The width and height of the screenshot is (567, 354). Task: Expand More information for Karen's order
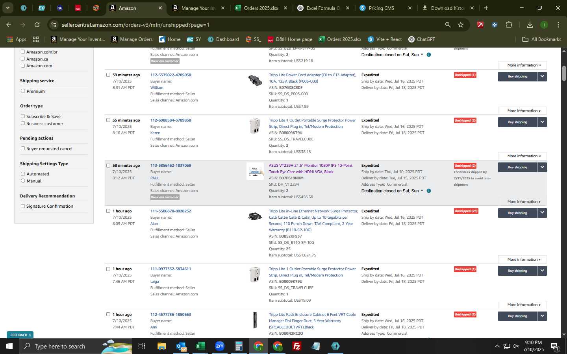523,156
